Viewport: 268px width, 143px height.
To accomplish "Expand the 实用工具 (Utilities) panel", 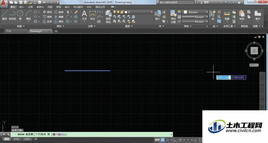I will pyautogui.click(x=229, y=26).
